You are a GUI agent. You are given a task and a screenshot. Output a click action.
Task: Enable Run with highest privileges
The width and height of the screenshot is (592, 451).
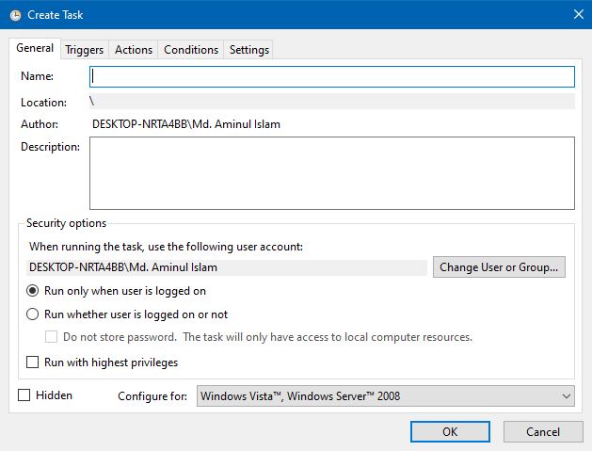33,362
